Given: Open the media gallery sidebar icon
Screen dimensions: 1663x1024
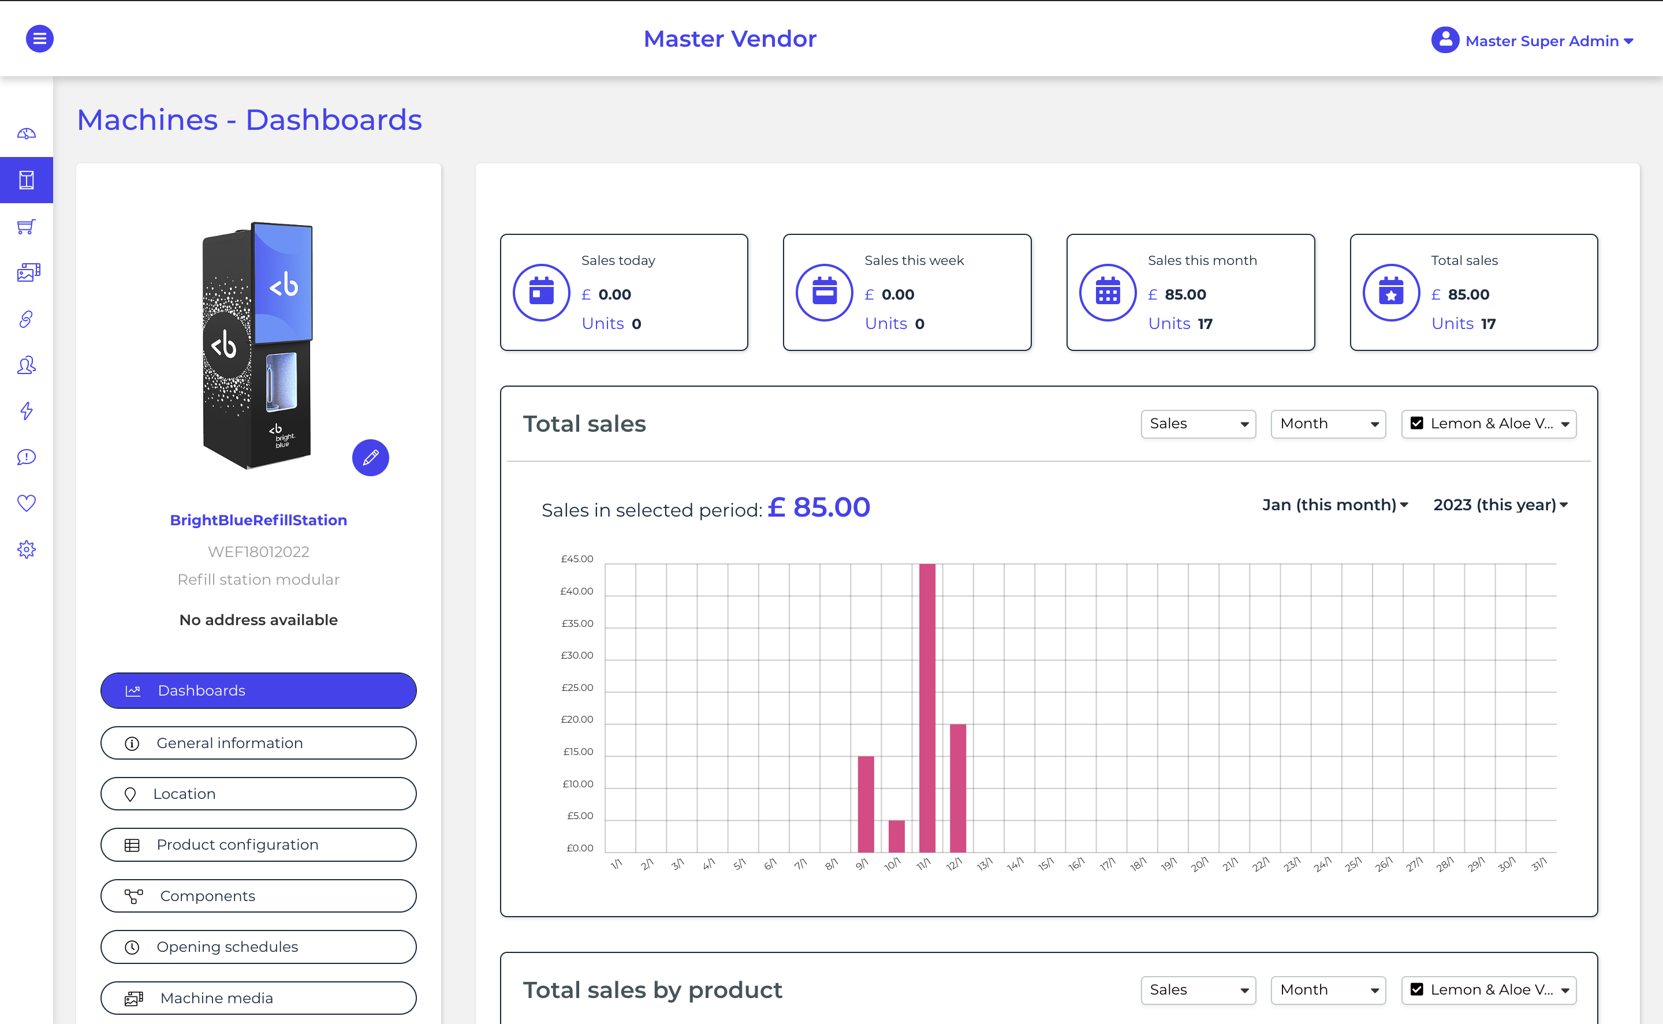Looking at the screenshot, I should tap(28, 272).
